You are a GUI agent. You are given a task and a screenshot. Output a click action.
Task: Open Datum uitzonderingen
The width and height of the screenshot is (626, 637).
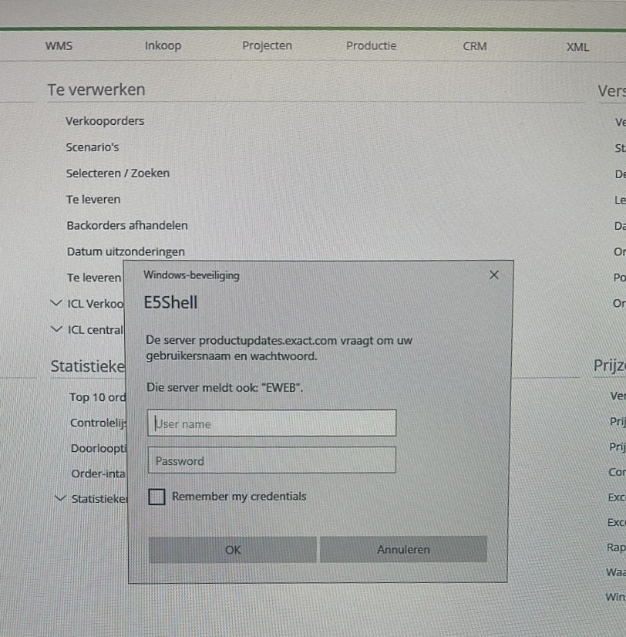(126, 252)
